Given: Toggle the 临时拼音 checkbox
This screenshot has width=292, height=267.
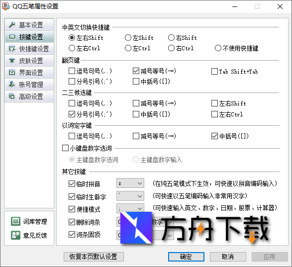Looking at the screenshot, I should click(72, 184).
